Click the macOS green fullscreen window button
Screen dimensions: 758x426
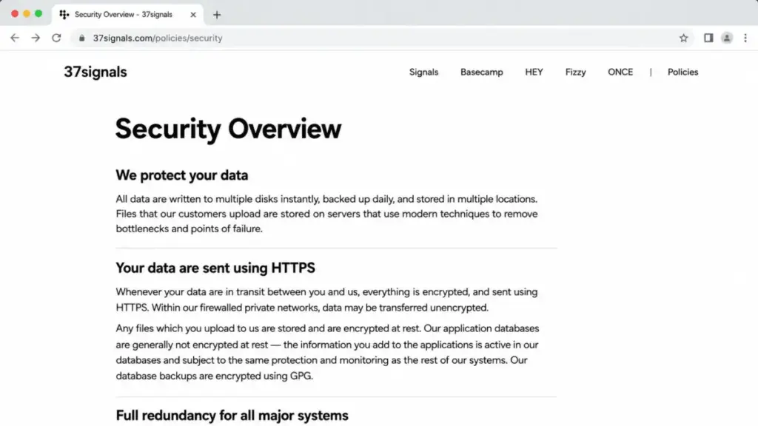click(x=38, y=13)
